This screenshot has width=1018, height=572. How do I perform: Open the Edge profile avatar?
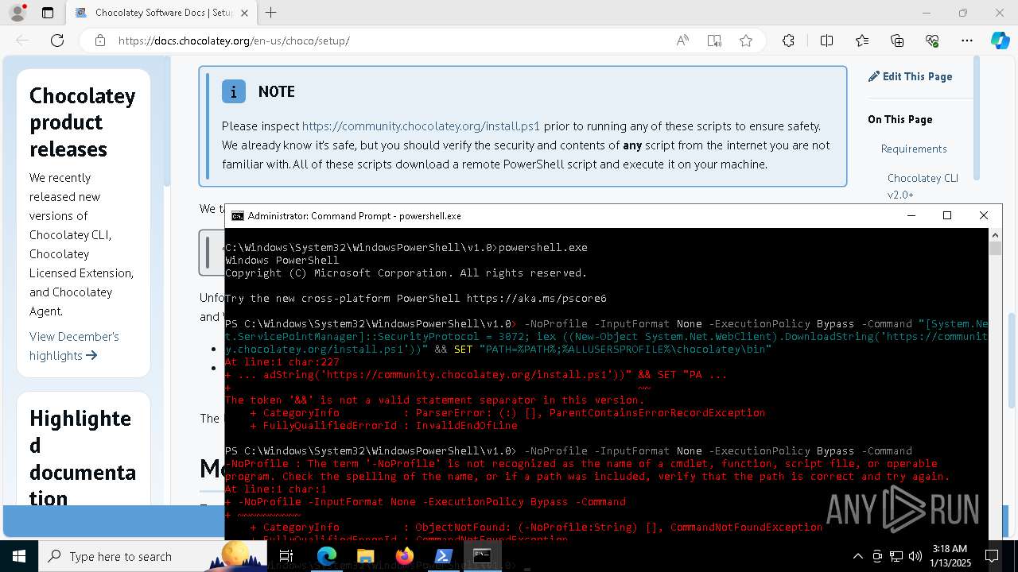[x=17, y=13]
